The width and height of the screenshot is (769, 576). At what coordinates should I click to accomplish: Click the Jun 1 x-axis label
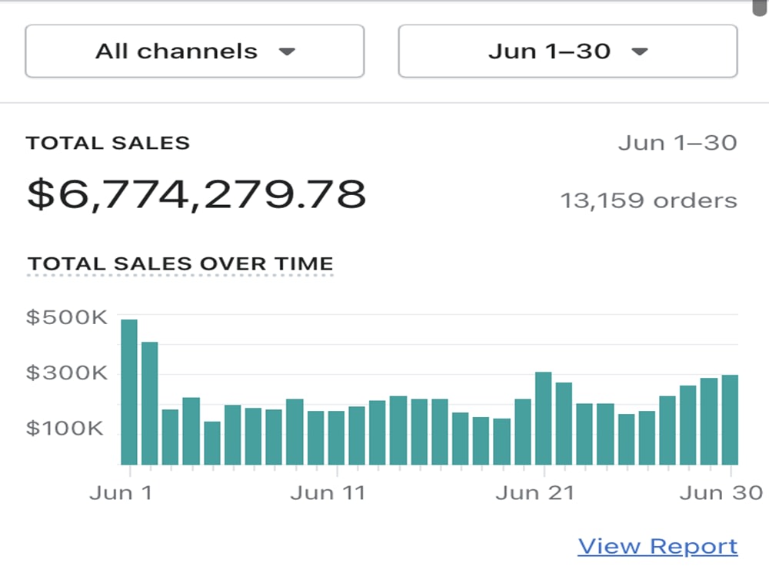pyautogui.click(x=121, y=493)
